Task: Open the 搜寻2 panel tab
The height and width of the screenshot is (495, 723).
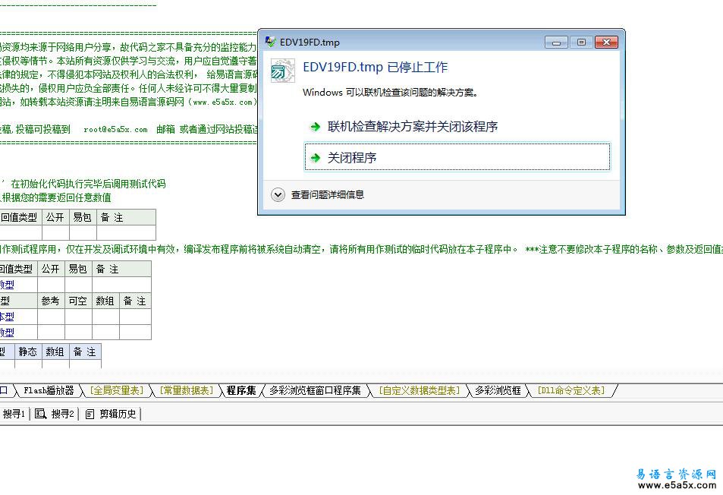Action: point(55,414)
